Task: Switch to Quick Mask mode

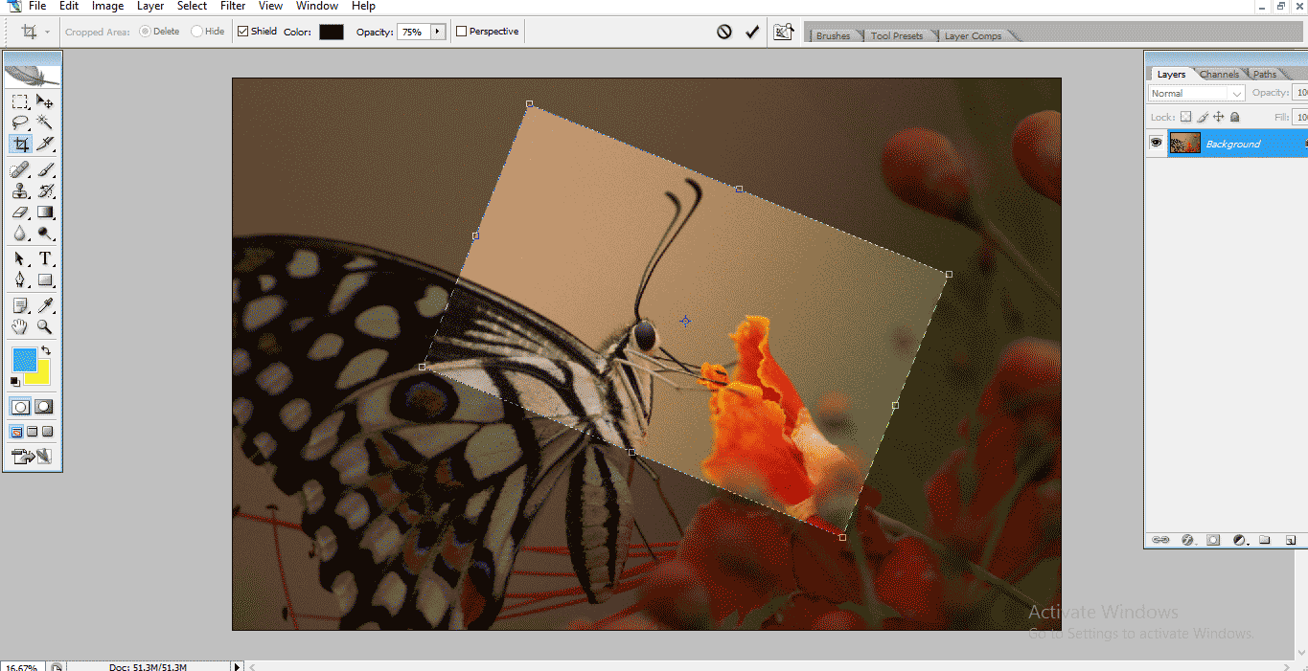Action: tap(44, 407)
